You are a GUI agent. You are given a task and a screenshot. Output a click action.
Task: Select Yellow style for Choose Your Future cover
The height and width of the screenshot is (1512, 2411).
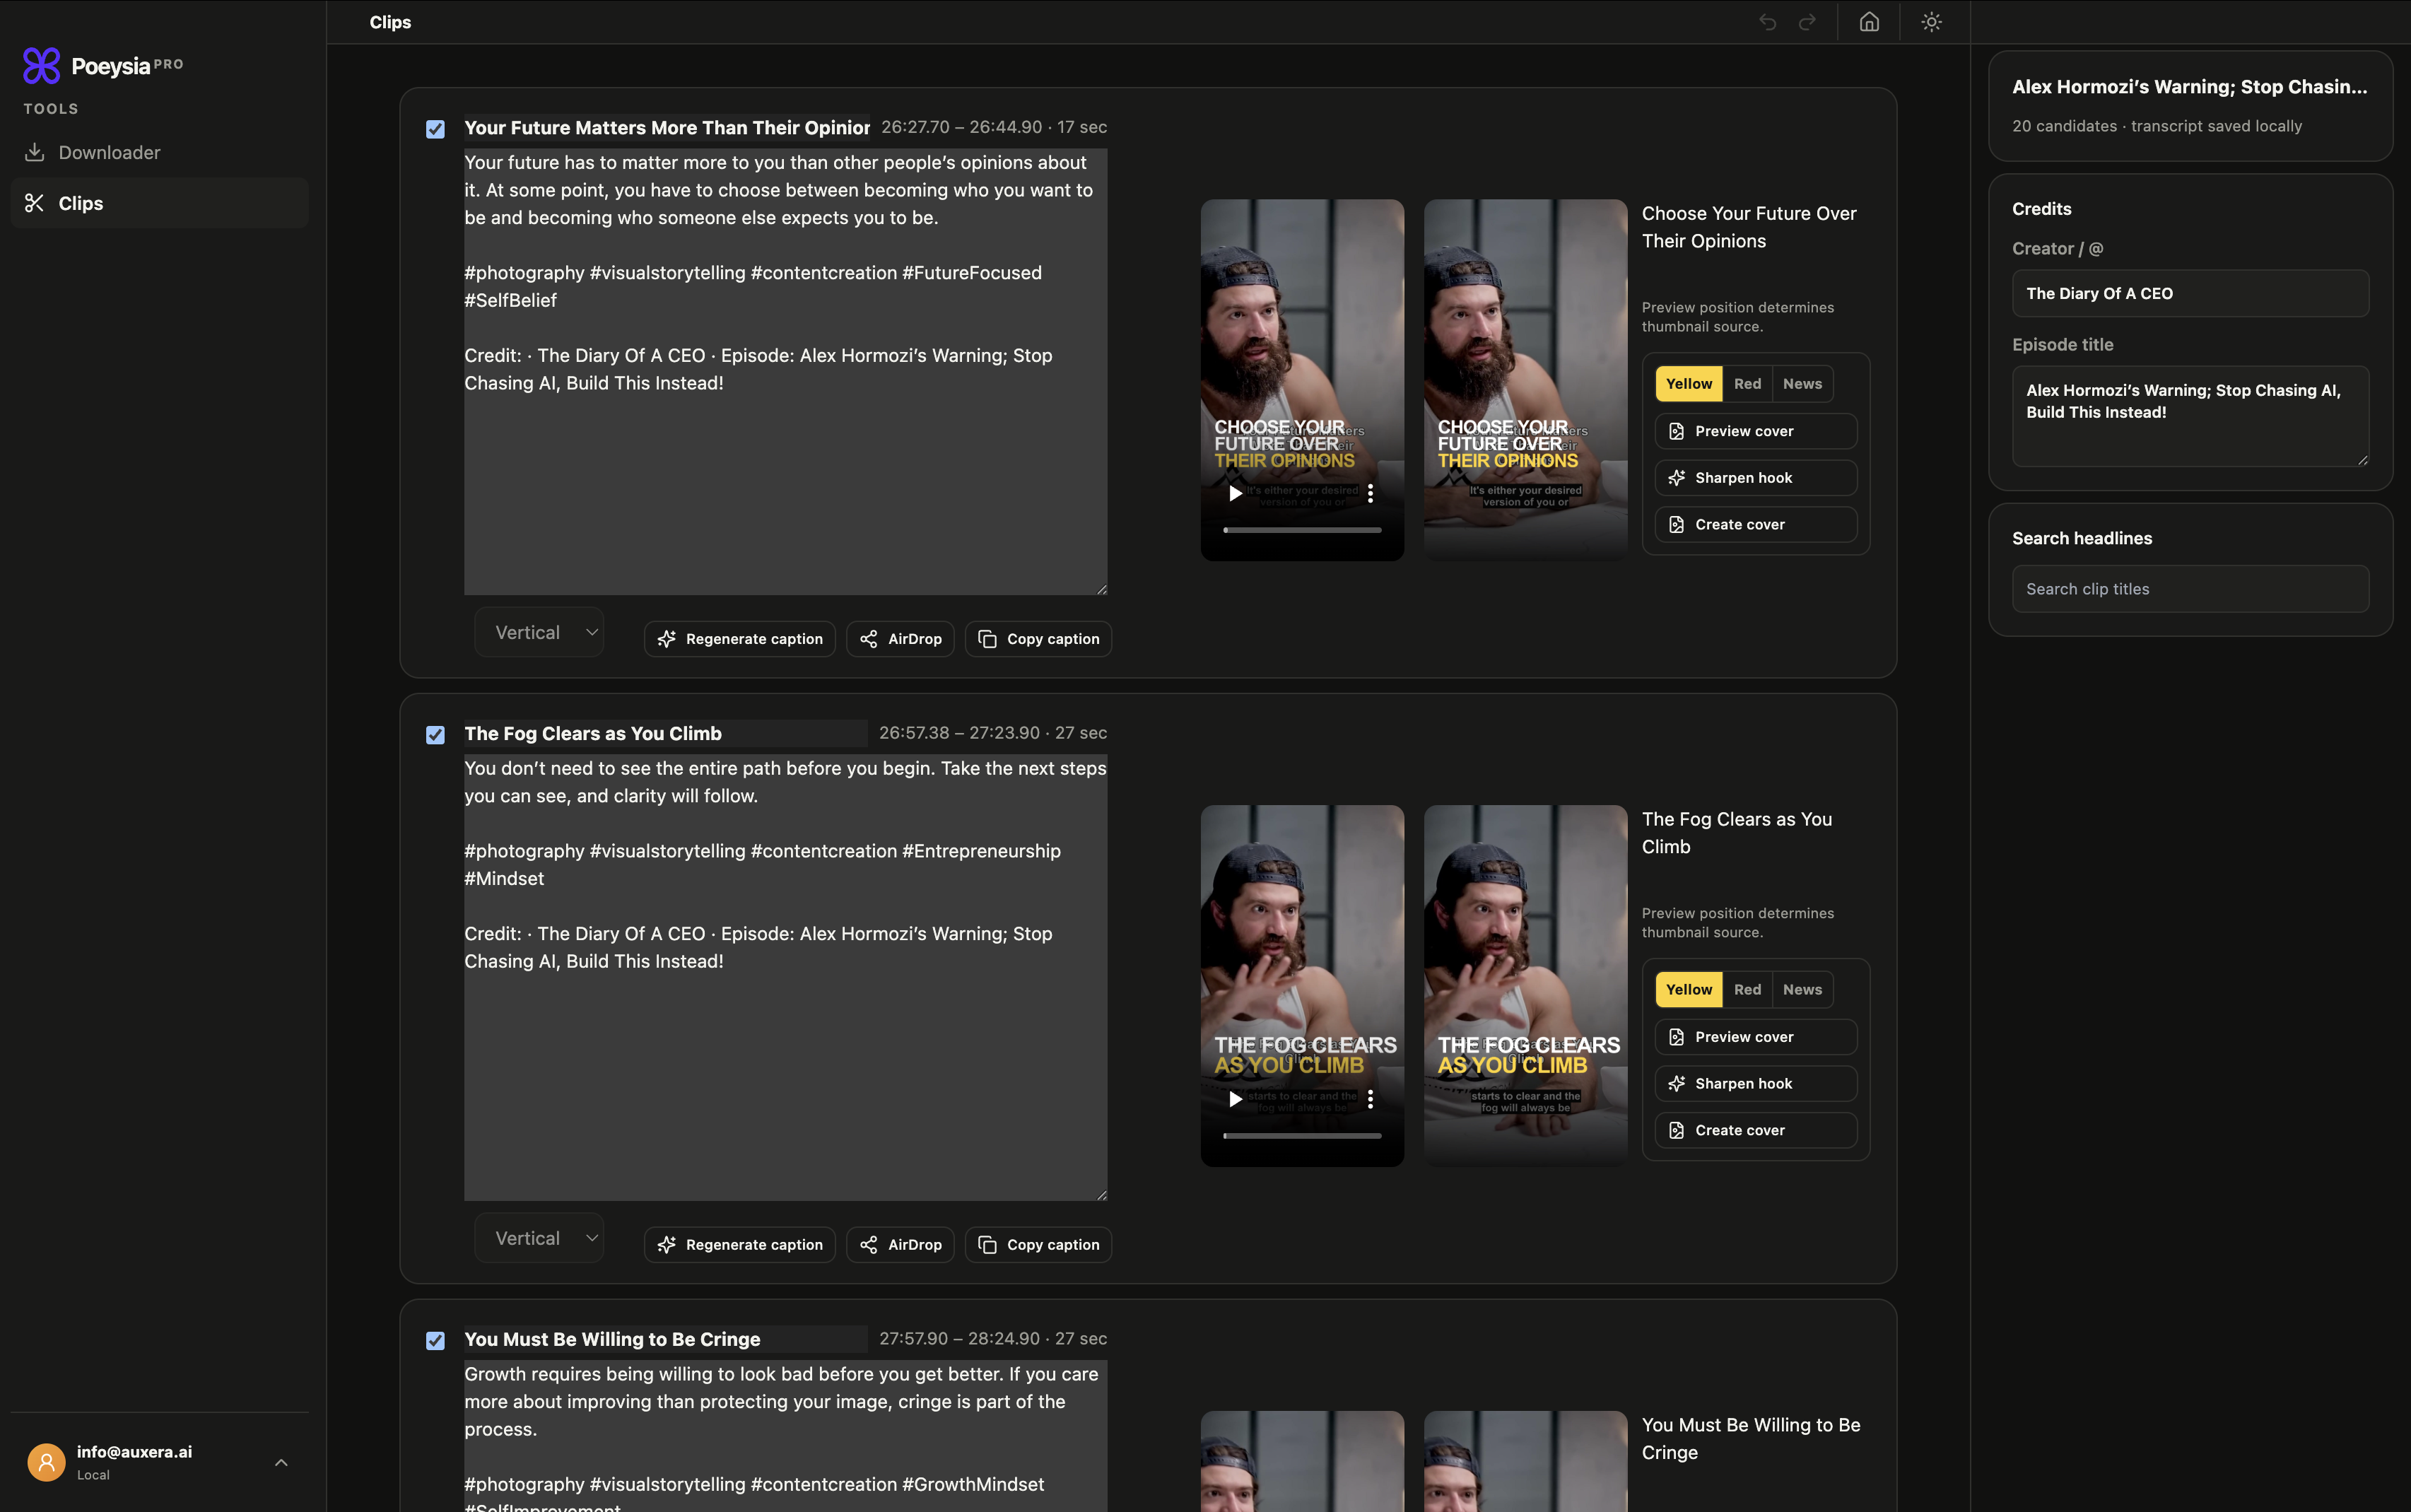1689,384
